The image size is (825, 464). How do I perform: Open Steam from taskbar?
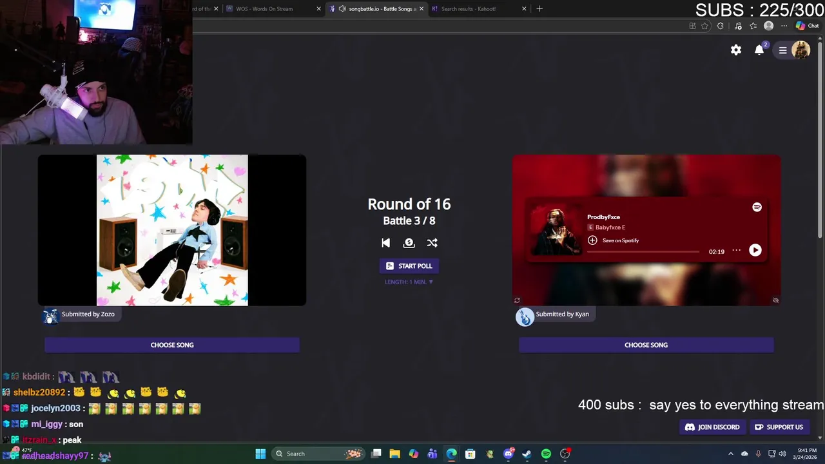[527, 454]
